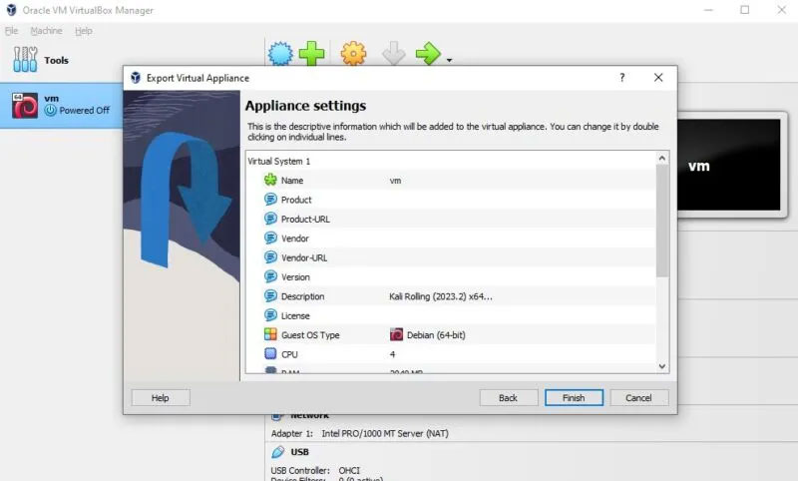Go Back in the export wizard
Viewport: 798px width, 481px height.
[x=509, y=398]
